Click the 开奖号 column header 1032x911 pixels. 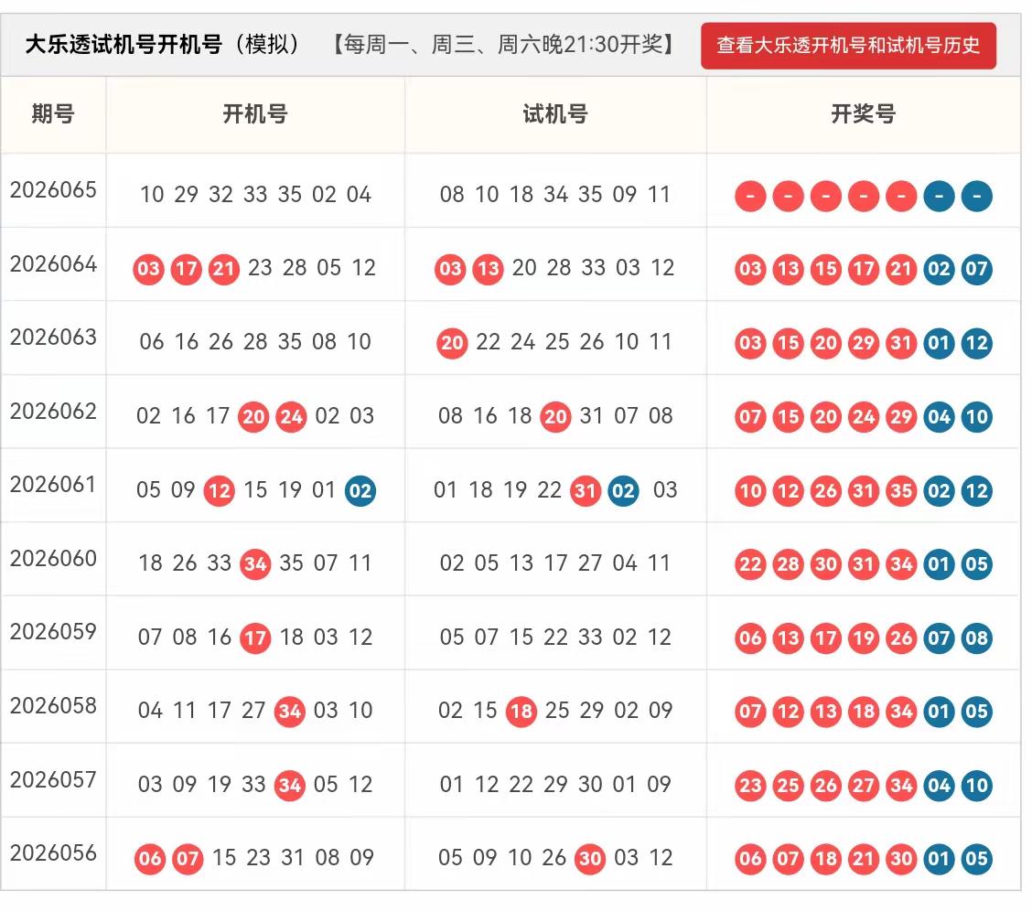coord(864,113)
